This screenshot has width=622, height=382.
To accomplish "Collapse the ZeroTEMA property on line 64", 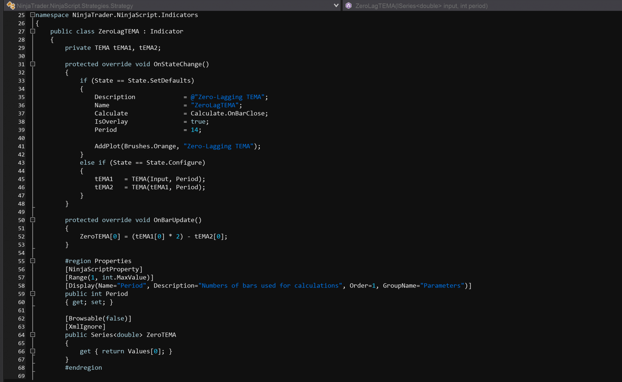I will click(x=32, y=335).
